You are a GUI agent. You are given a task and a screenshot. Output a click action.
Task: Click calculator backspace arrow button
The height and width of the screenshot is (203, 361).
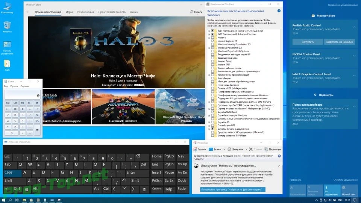(x=8, y=109)
